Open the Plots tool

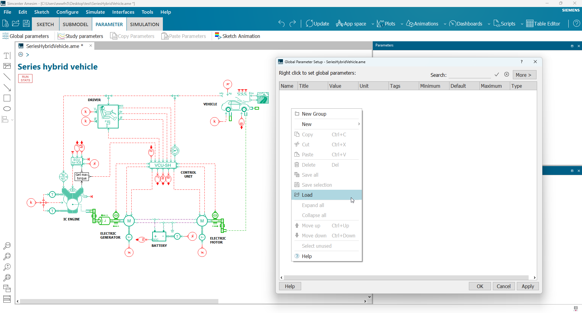click(x=386, y=24)
